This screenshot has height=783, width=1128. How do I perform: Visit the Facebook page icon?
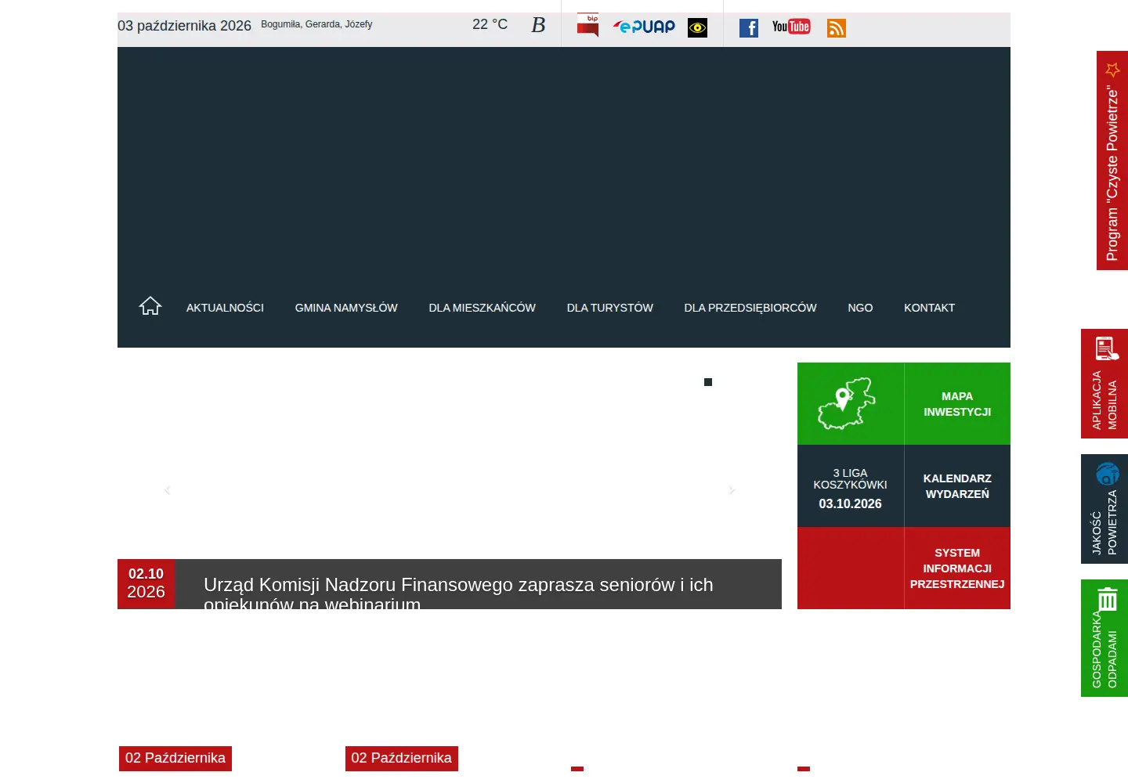pos(749,28)
